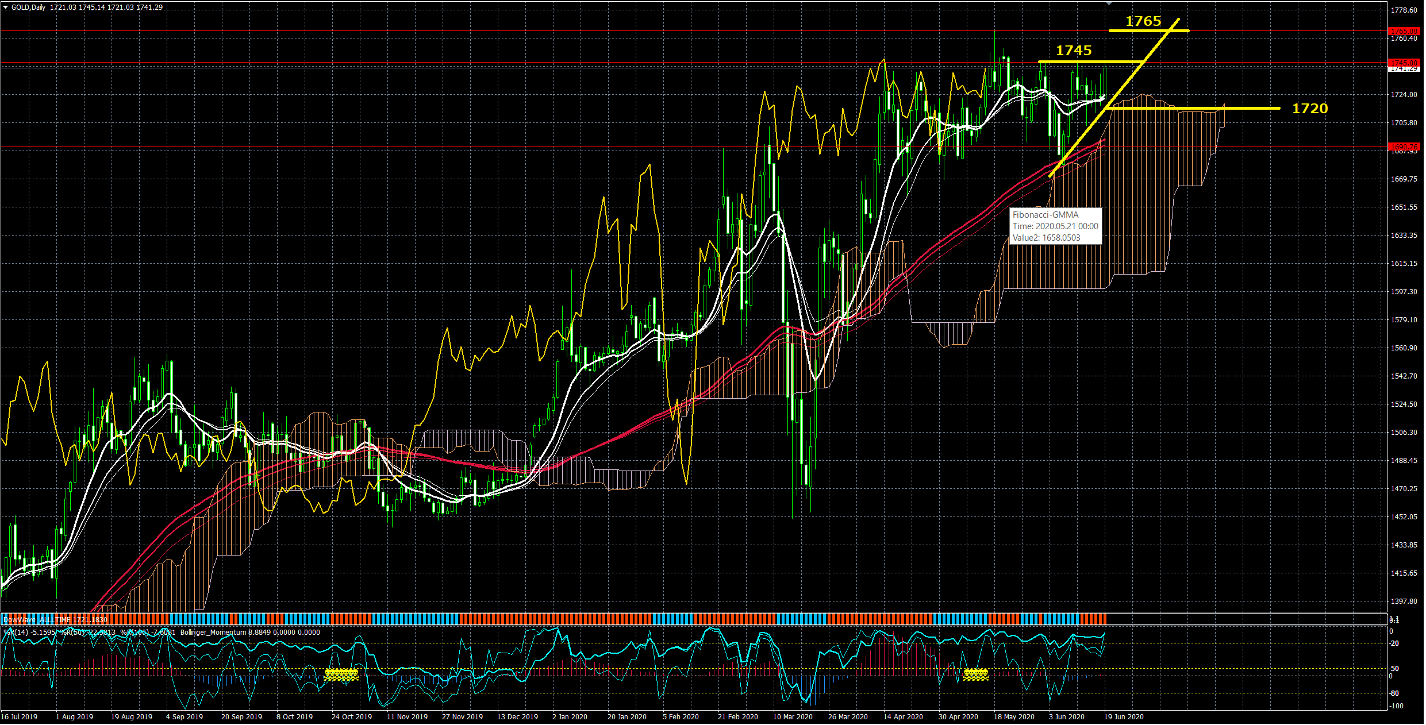Click left yellow marker in oscillator window
The height and width of the screenshot is (725, 1426).
pos(341,674)
